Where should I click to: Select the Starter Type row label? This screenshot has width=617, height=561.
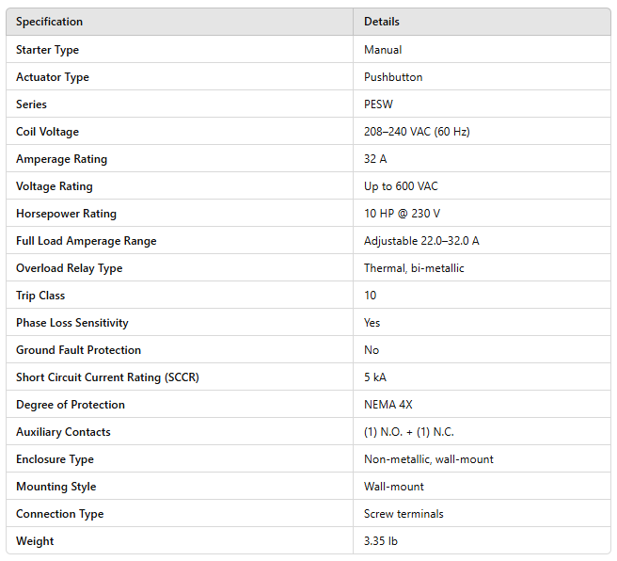tap(47, 50)
